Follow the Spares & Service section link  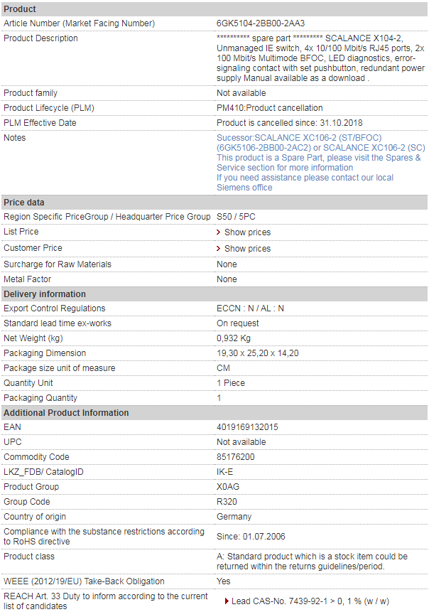click(x=319, y=163)
